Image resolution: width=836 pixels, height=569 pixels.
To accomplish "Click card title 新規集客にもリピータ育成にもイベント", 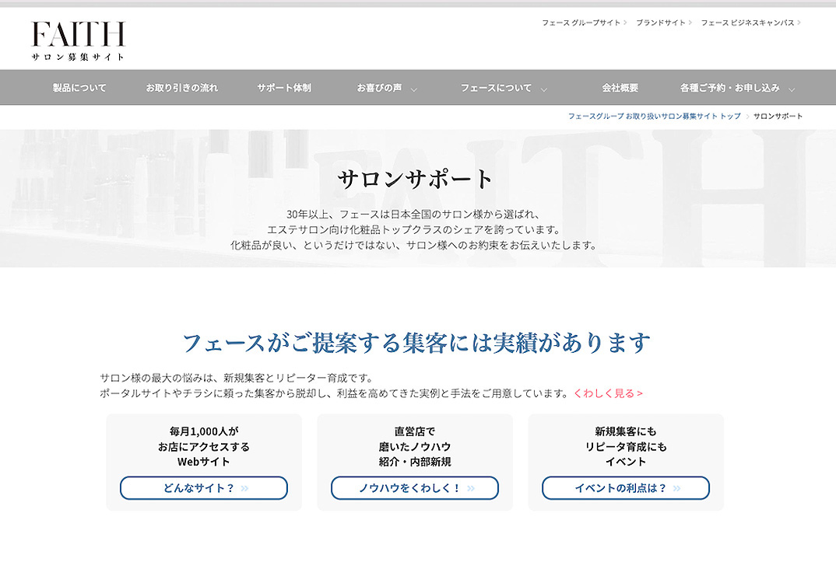I will coord(626,447).
